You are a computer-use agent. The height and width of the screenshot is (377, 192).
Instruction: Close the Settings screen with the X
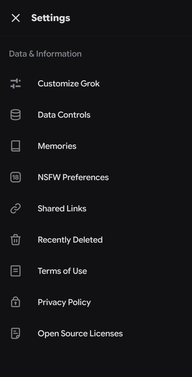15,18
